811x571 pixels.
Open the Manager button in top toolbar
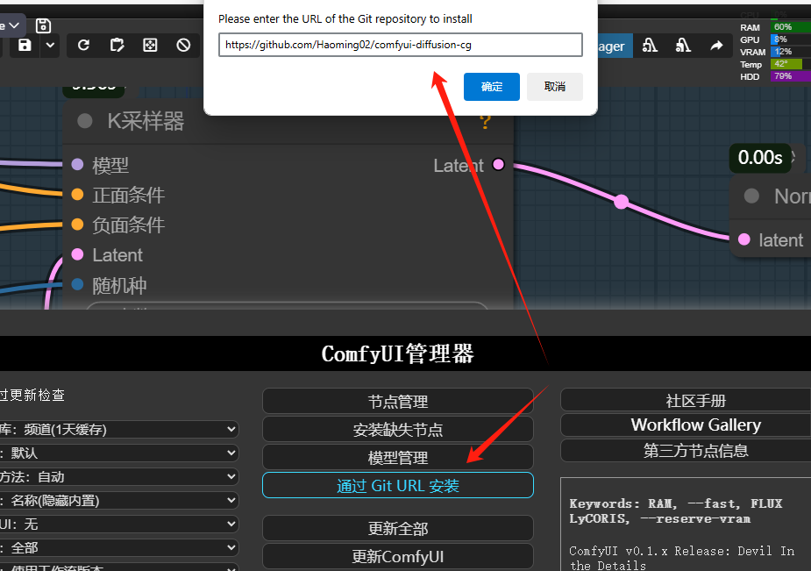click(x=615, y=46)
